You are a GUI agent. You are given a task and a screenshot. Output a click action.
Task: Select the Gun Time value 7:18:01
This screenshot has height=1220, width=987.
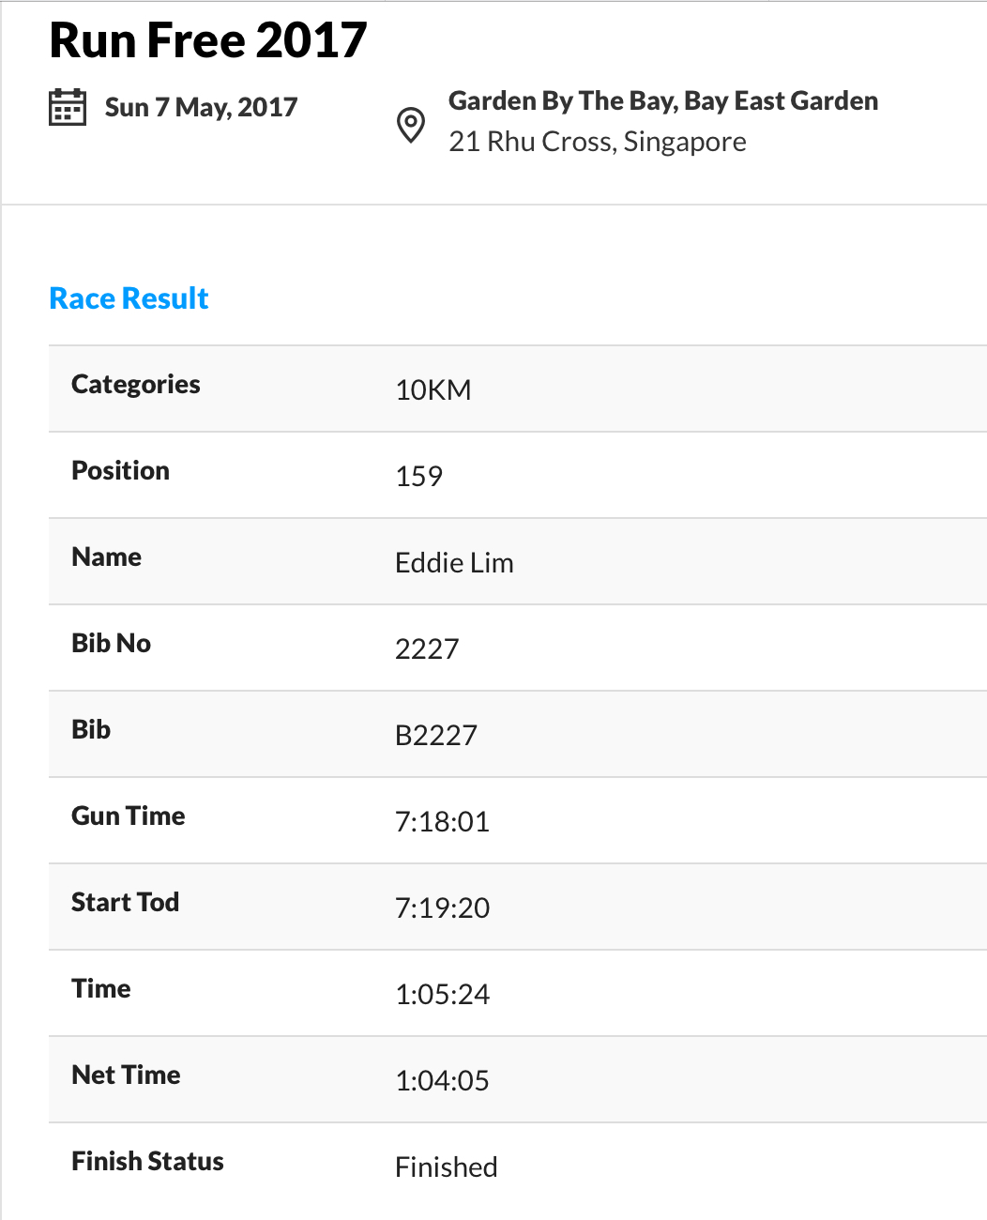pos(442,821)
